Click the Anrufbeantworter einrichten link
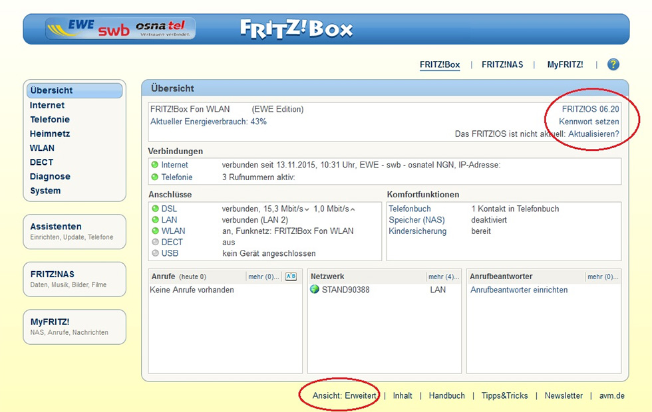This screenshot has height=412, width=652. 519,290
